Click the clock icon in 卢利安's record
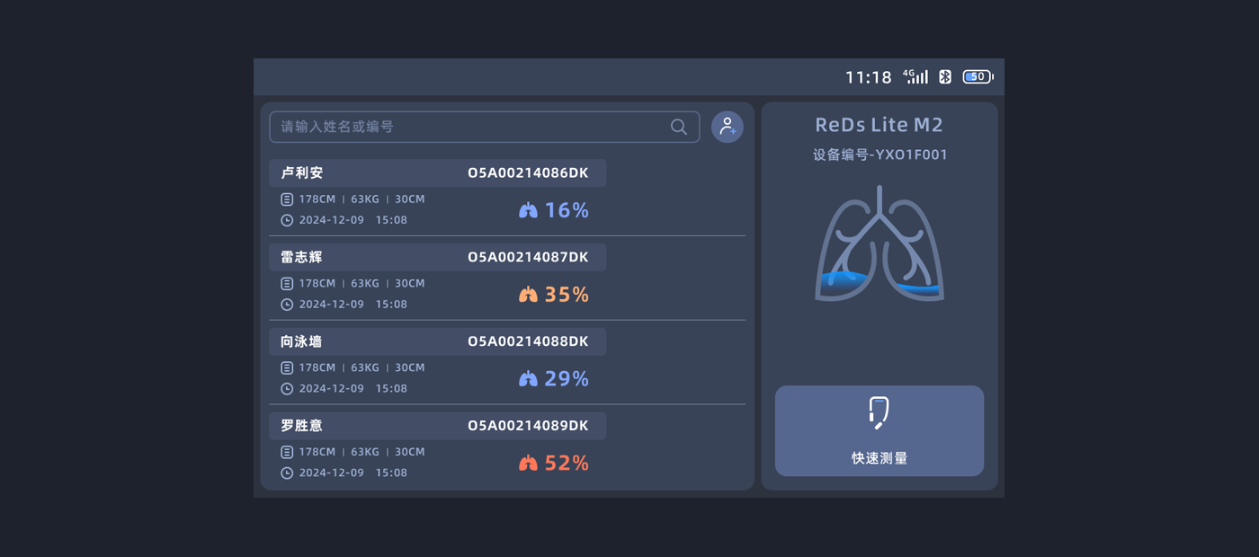This screenshot has width=1259, height=557. click(287, 220)
